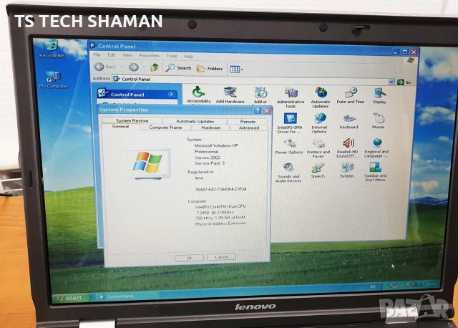
Task: Select My Computer desktop icon
Action: [x=54, y=79]
